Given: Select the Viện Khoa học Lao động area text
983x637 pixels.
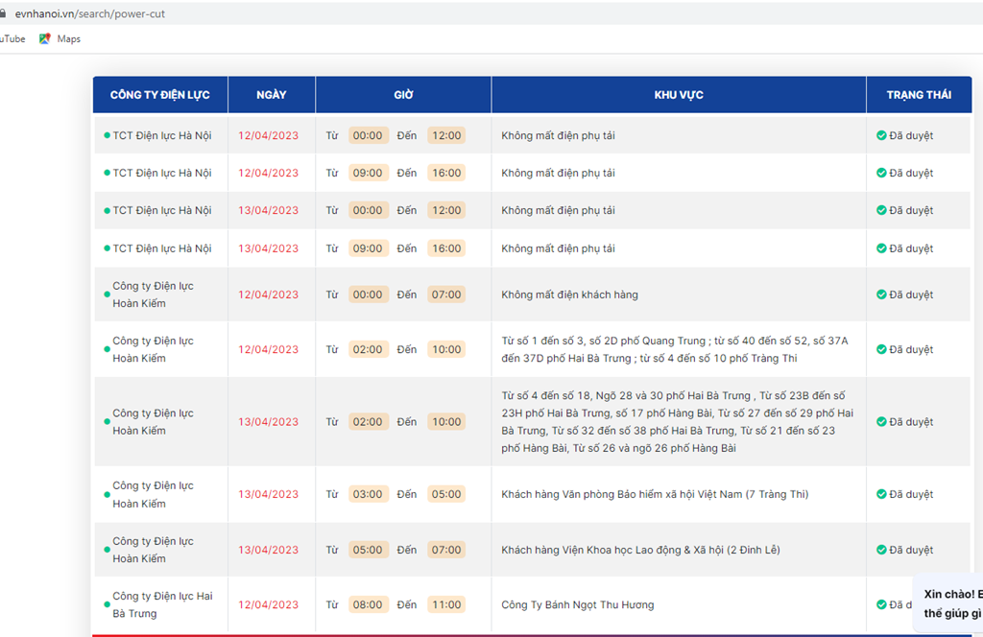Looking at the screenshot, I should 640,550.
